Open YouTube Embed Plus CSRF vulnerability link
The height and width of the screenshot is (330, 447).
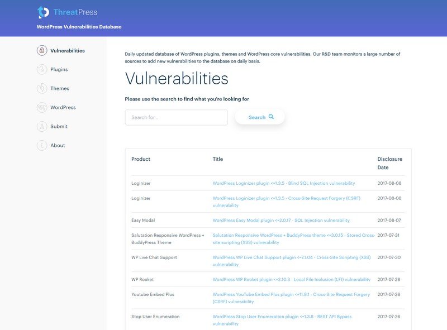click(291, 298)
